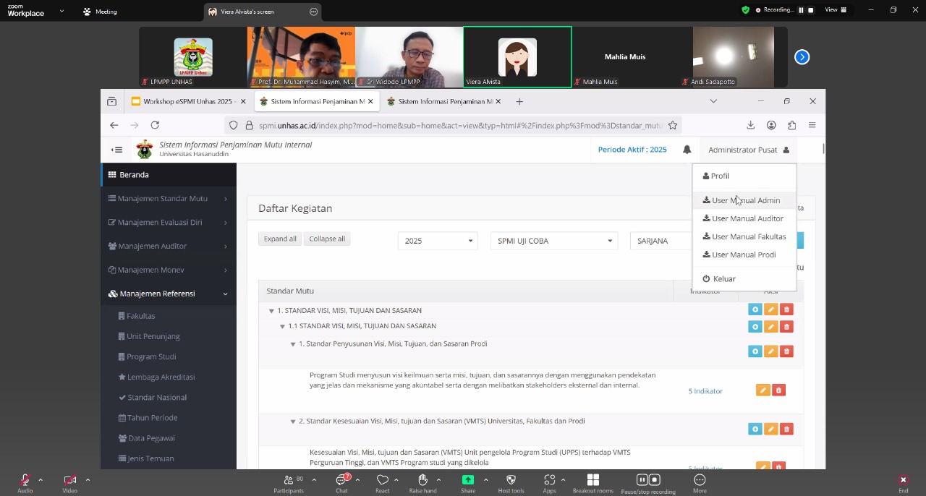
Task: Pause the Zoom recording
Action: [x=800, y=10]
